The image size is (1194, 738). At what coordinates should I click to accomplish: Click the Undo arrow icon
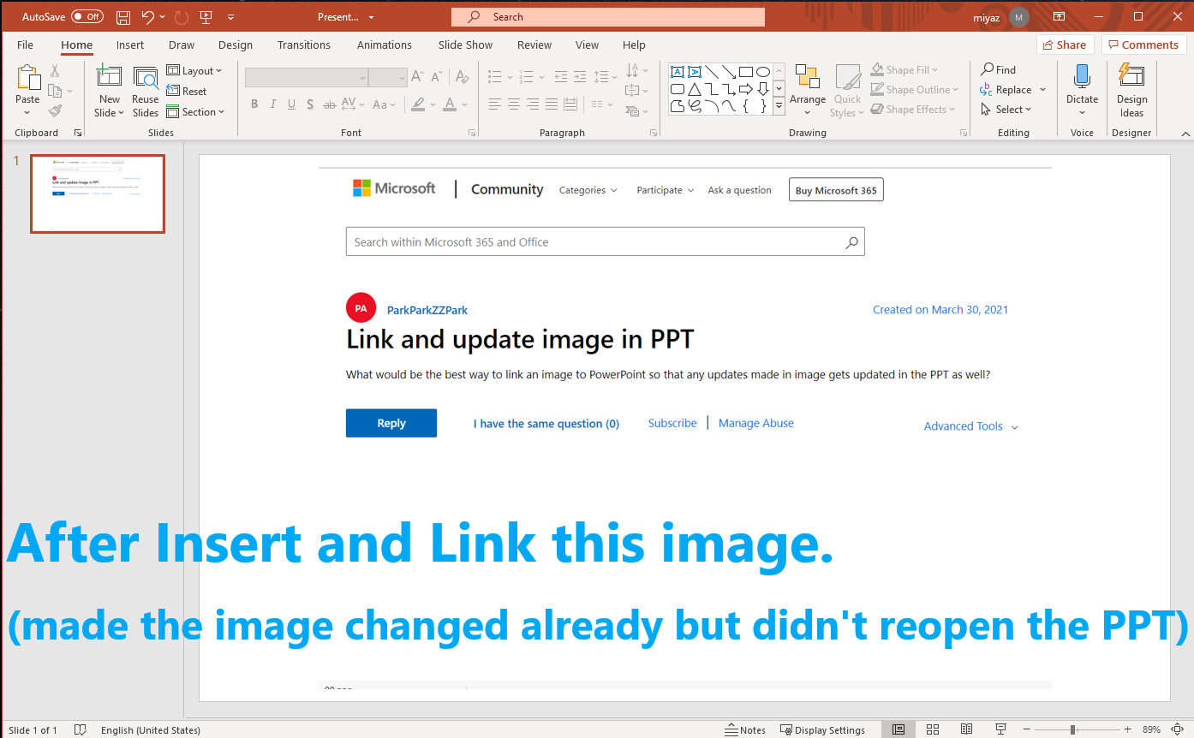148,17
